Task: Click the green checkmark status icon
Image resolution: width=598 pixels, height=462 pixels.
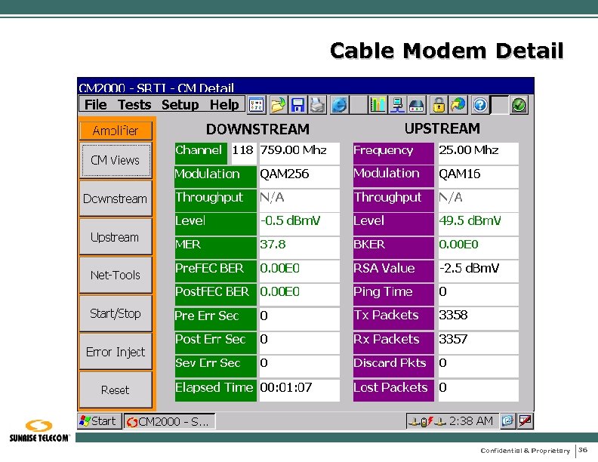Action: click(519, 105)
